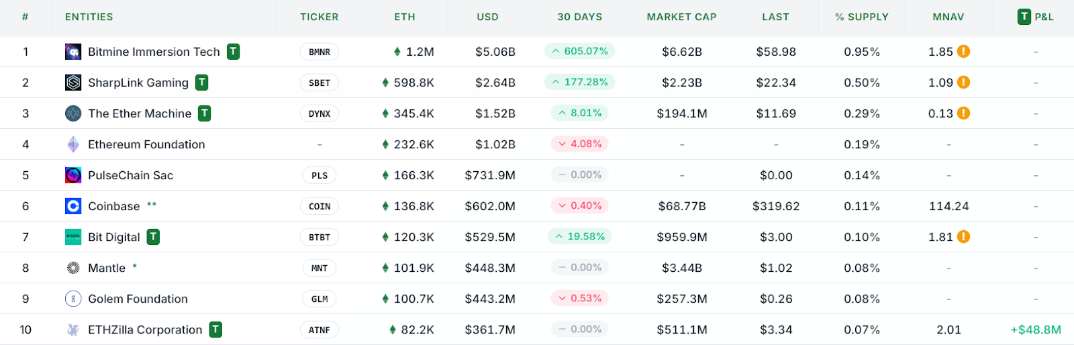Click the orange warning icon beside 1.85 MNAV

963,51
